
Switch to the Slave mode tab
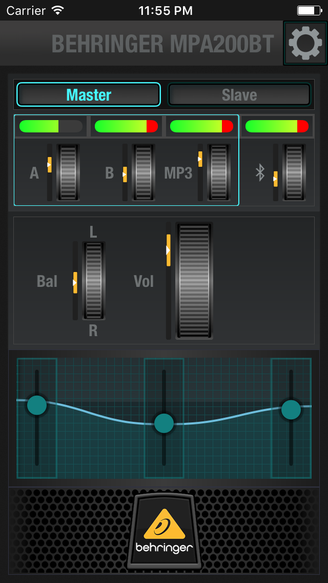coord(239,94)
